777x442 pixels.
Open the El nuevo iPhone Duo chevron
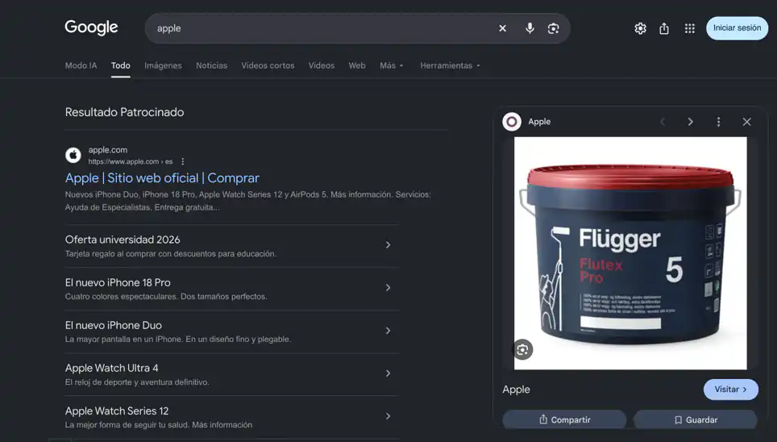click(x=388, y=331)
